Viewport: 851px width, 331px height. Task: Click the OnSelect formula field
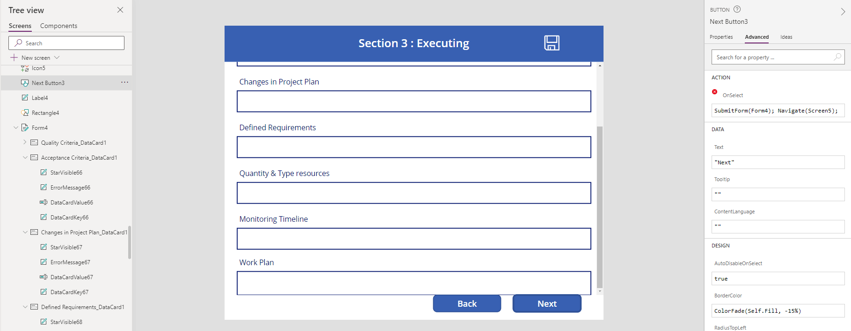pyautogui.click(x=778, y=111)
